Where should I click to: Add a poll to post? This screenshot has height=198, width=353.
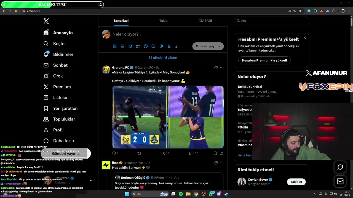[138, 46]
